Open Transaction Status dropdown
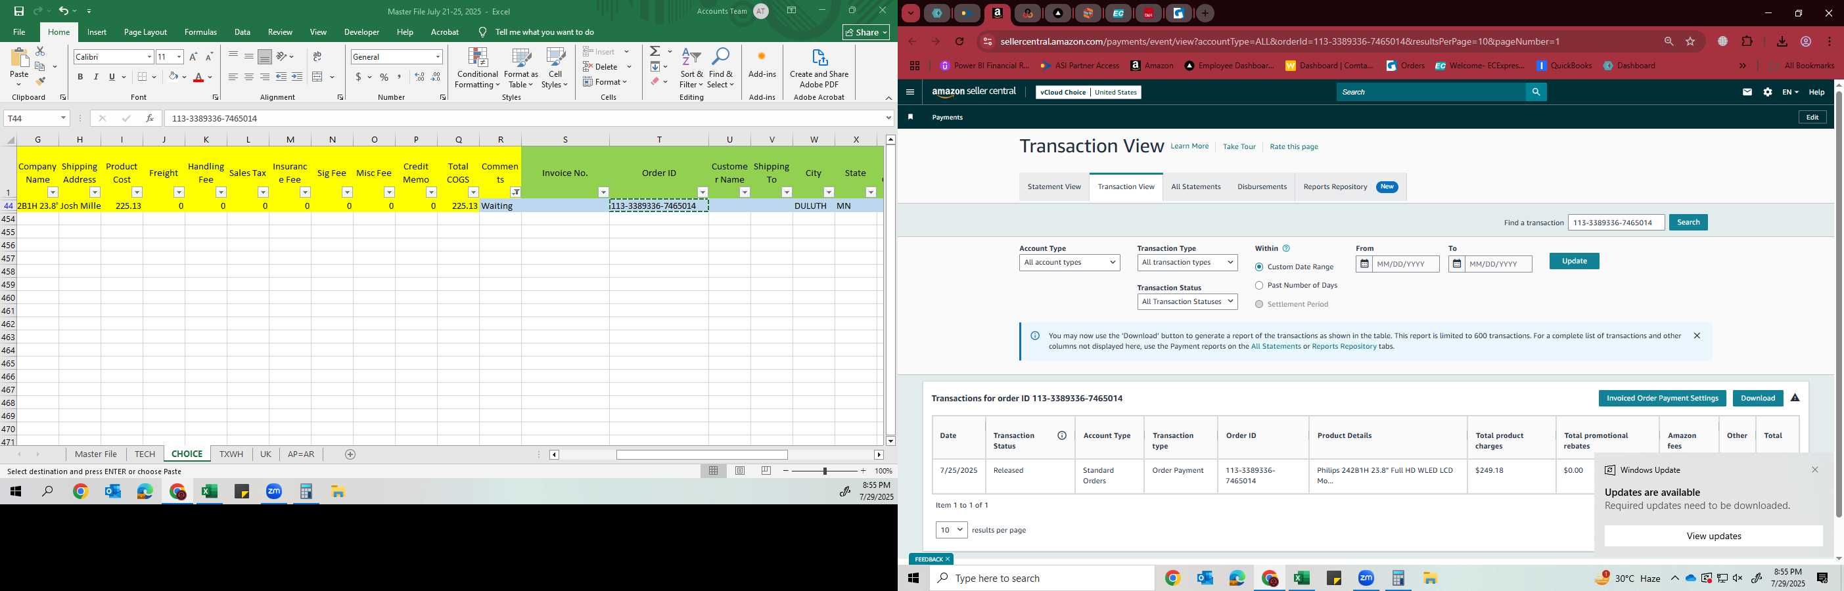 (1187, 302)
